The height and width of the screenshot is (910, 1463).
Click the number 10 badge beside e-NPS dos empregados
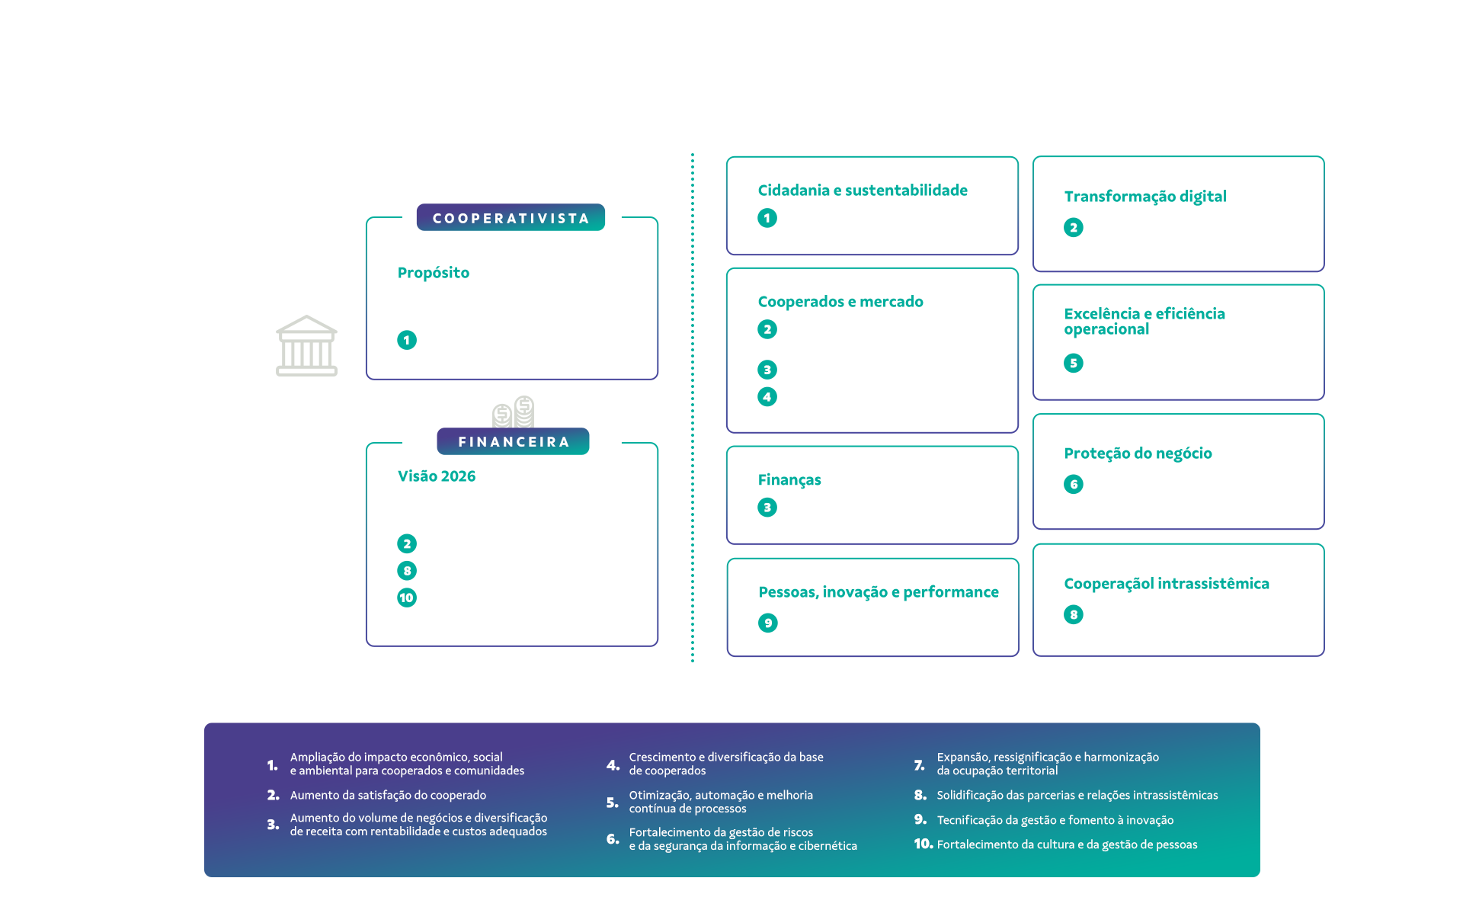click(x=406, y=598)
